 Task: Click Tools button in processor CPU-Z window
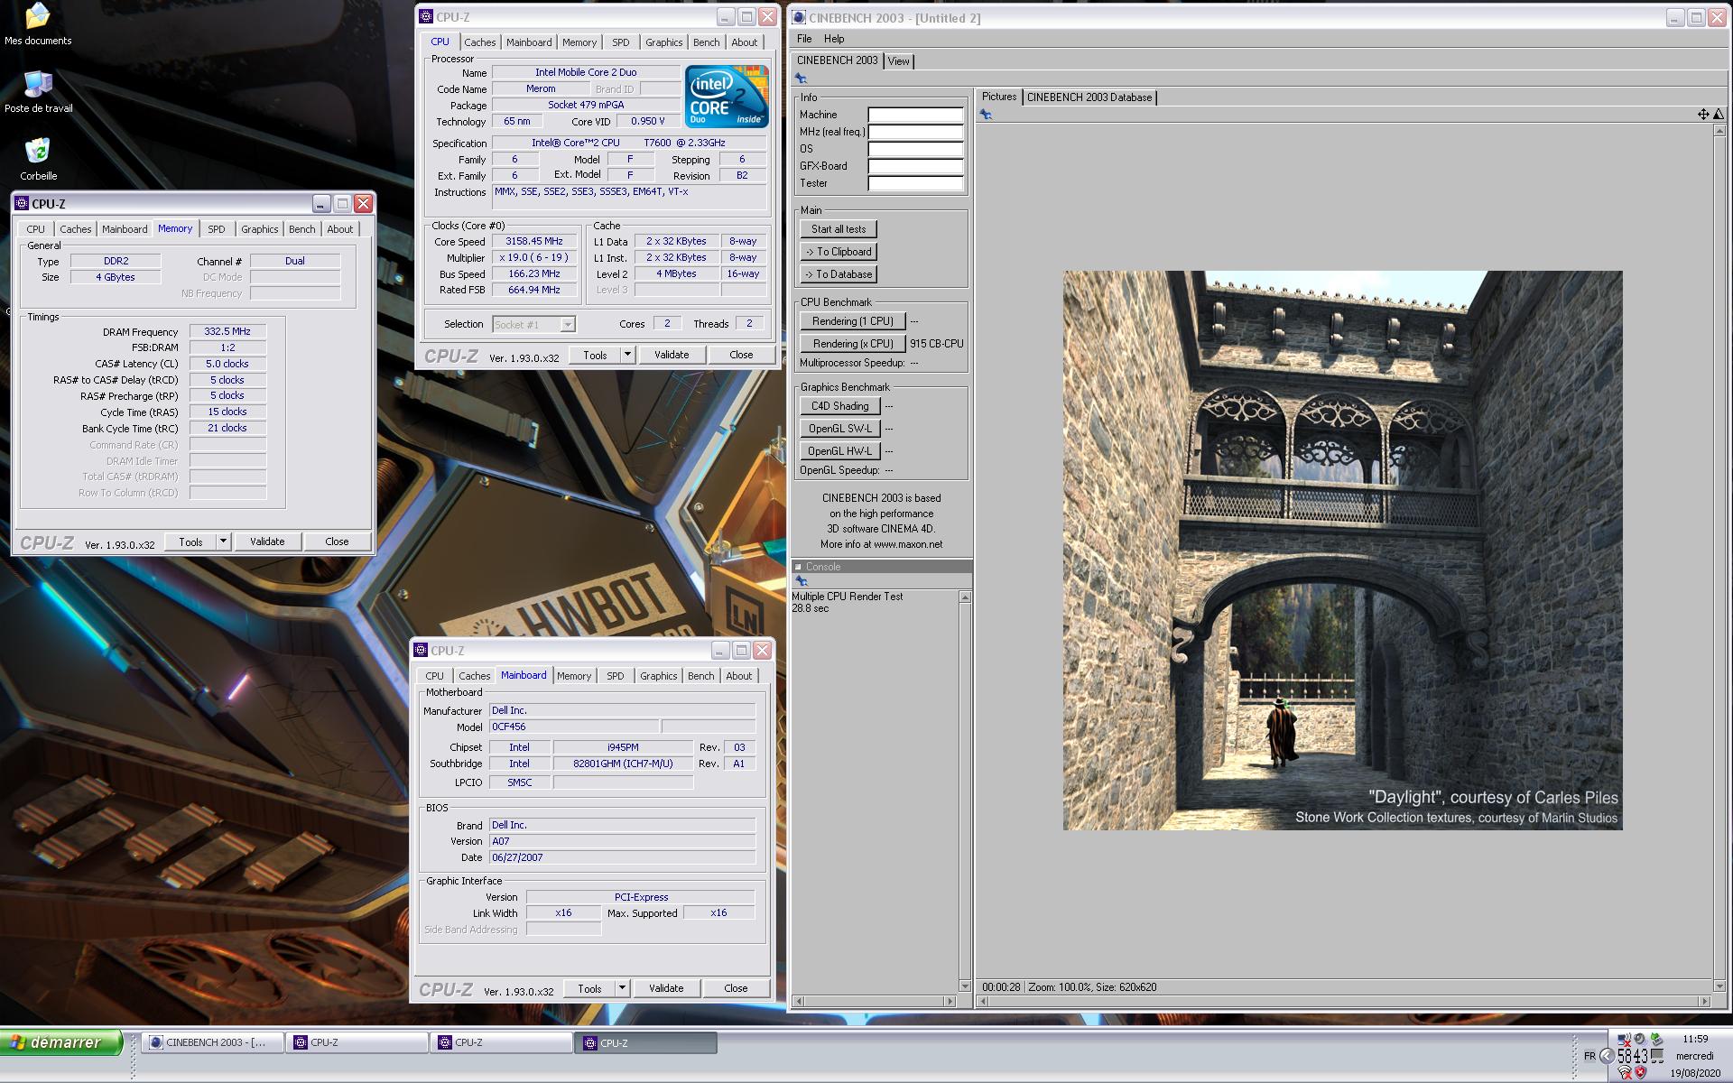point(595,355)
